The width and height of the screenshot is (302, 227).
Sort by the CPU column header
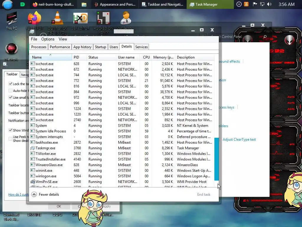(x=146, y=57)
